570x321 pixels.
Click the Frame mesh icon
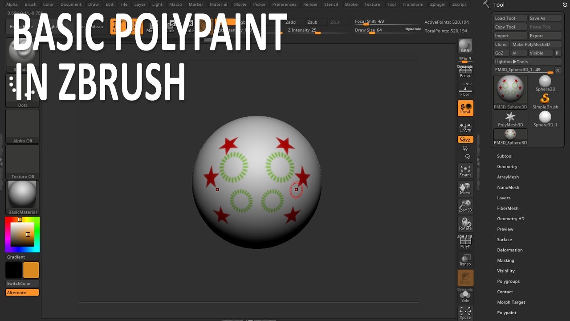465,171
